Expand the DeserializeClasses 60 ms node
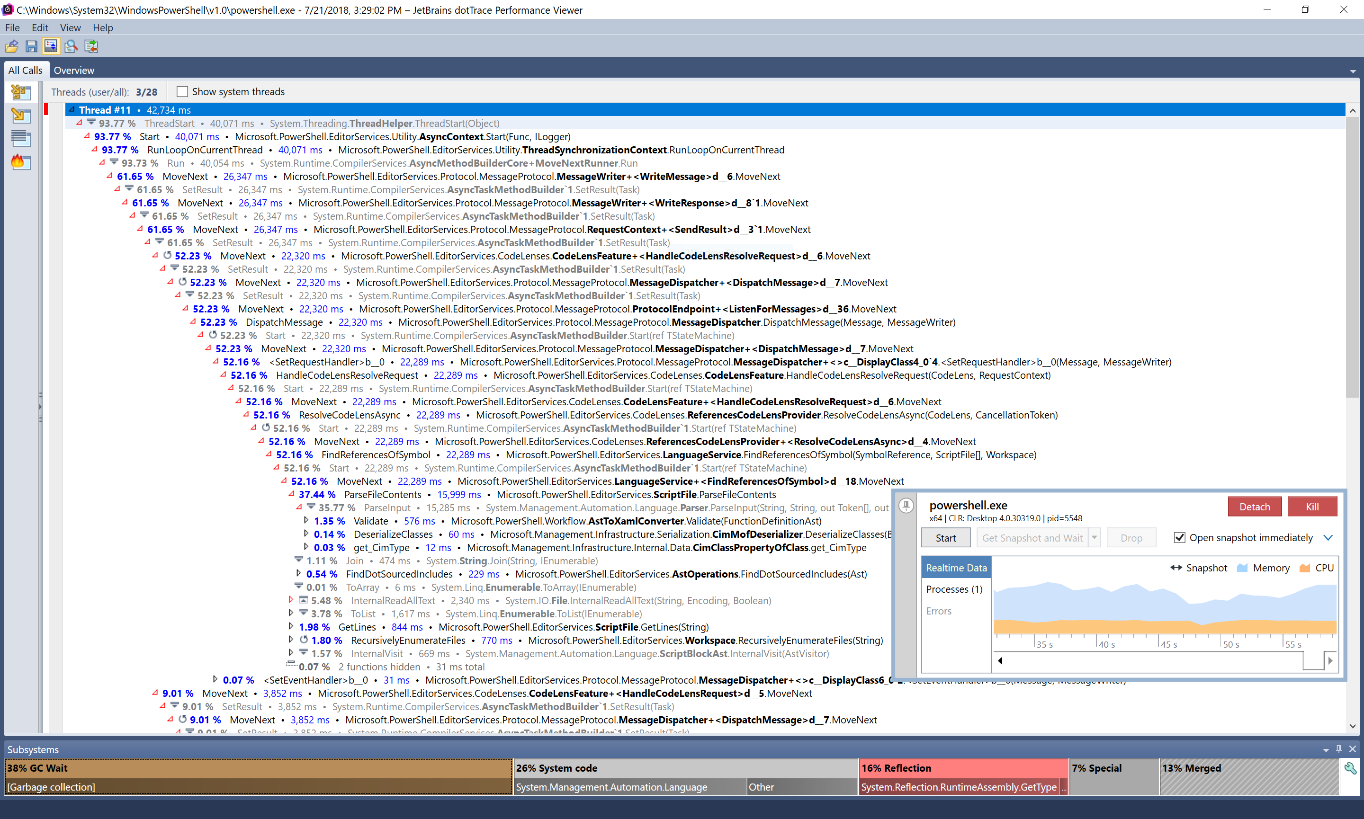1364x819 pixels. tap(306, 533)
